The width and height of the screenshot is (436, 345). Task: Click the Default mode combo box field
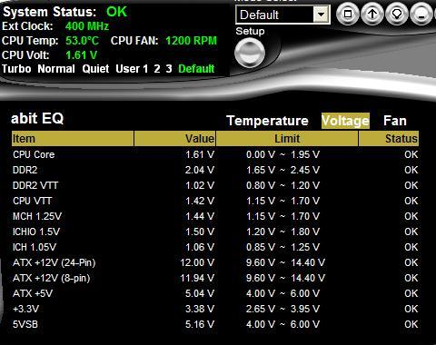click(x=282, y=15)
